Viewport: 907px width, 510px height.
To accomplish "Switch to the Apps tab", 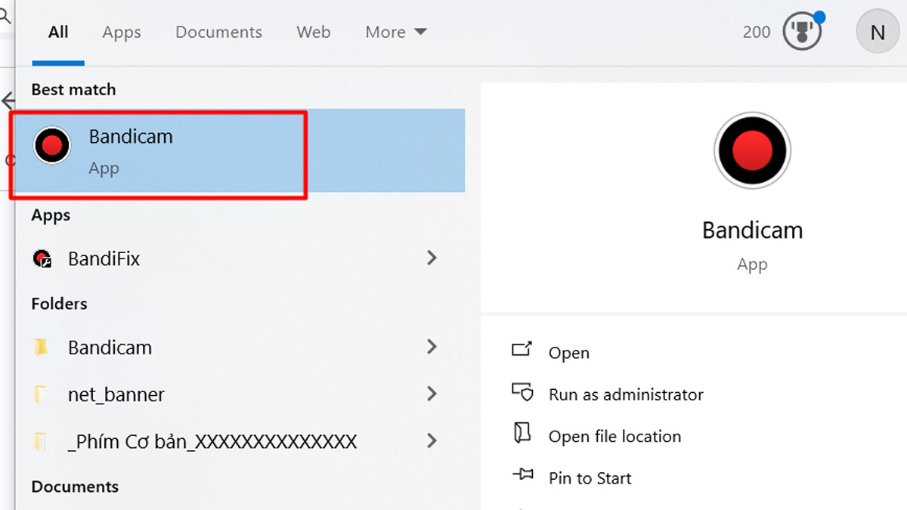I will tap(122, 32).
